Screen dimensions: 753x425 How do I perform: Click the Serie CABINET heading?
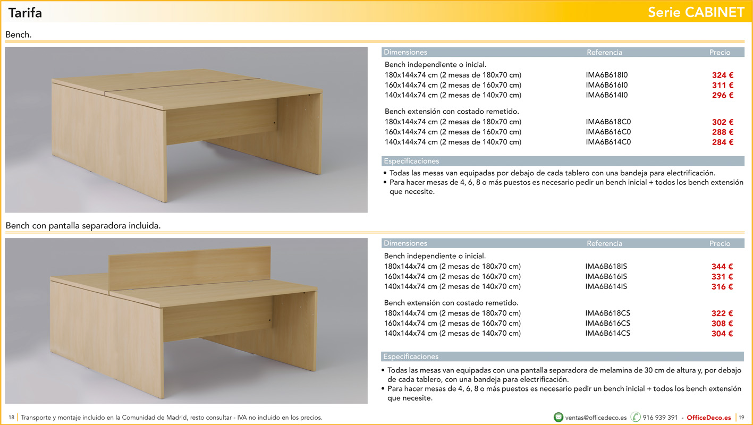pos(696,12)
